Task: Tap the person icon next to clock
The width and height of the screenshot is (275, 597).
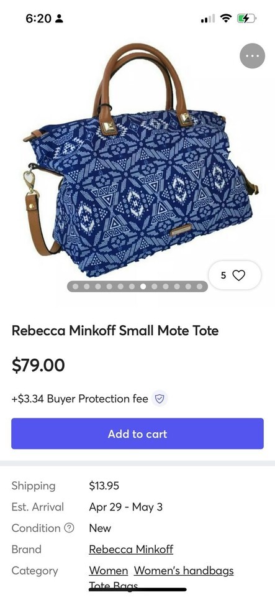Action: click(x=59, y=18)
